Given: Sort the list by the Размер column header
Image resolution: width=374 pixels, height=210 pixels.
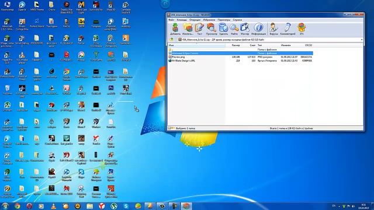Looking at the screenshot, I should [x=233, y=45].
